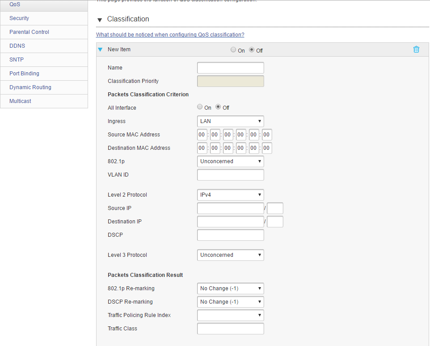The width and height of the screenshot is (430, 346).
Task: Open the SNTP sidebar item
Action: pyautogui.click(x=44, y=60)
